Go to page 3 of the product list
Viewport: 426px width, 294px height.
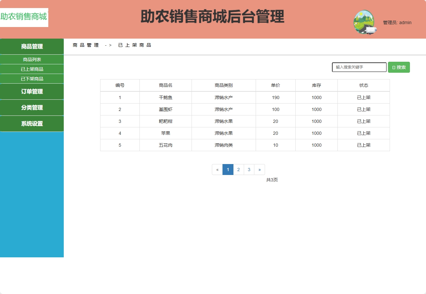(249, 170)
